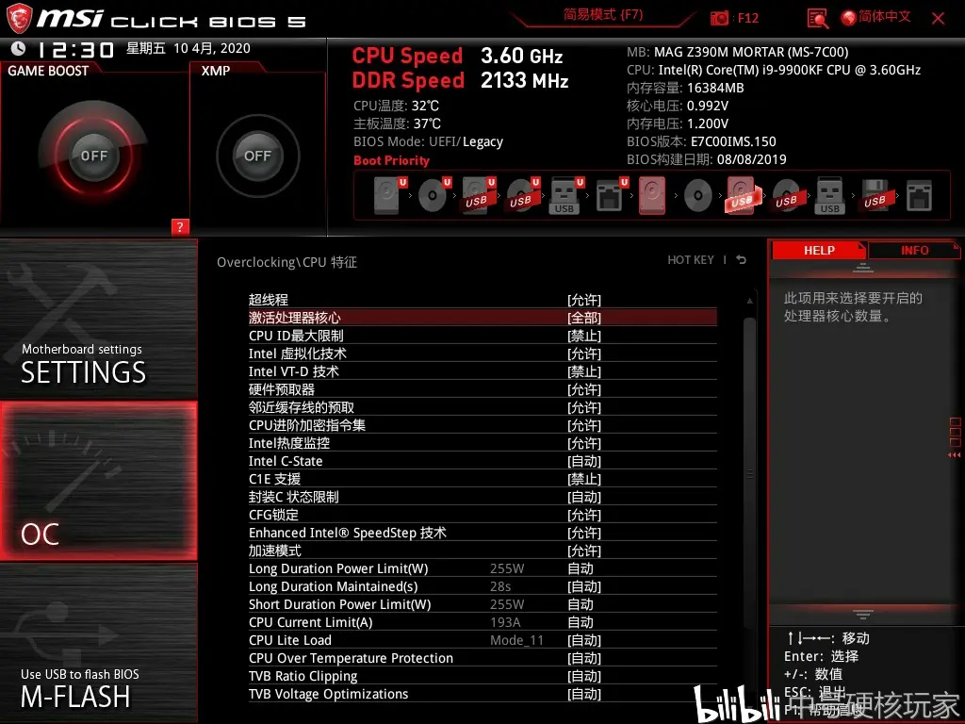This screenshot has width=965, height=724.
Task: Select the 硬件预取器 row
Action: tap(482, 389)
